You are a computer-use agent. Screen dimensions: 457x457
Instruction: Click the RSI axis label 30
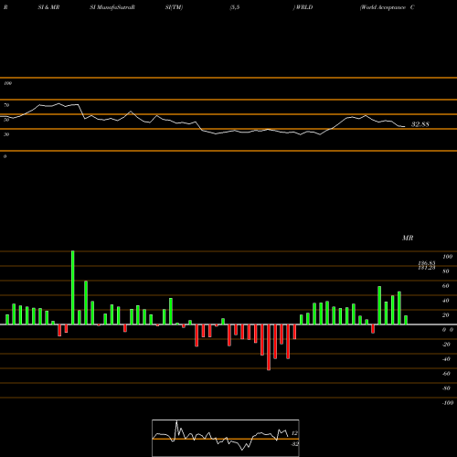click(6, 134)
